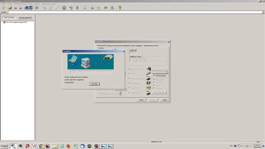The height and width of the screenshot is (149, 265).
Task: Click the Ayuda button in Transferir dialog
Action: click(x=165, y=100)
